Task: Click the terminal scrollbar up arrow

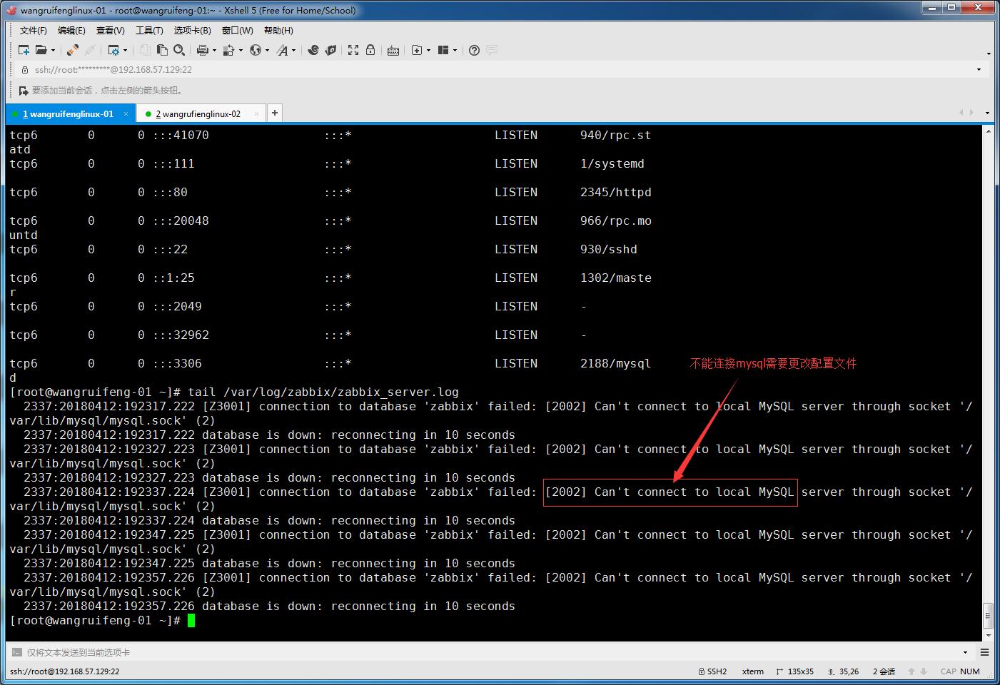Action: coord(989,131)
